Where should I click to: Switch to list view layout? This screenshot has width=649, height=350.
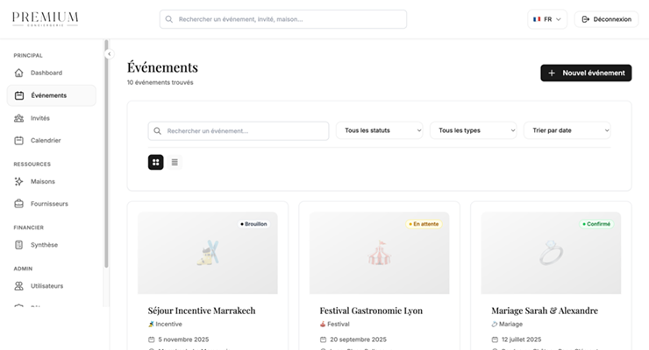pos(175,162)
